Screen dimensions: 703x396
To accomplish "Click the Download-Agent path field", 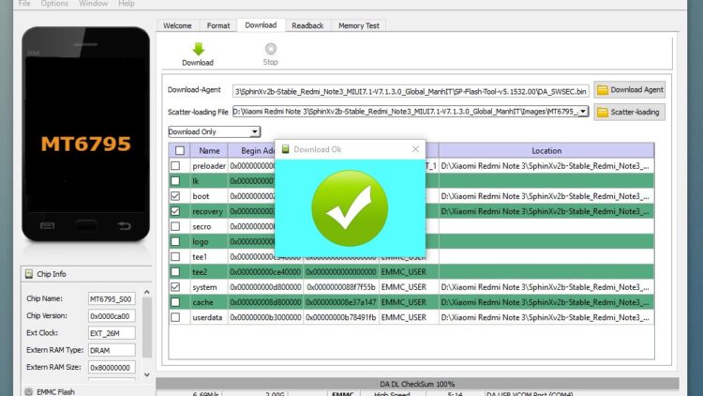I will point(411,90).
